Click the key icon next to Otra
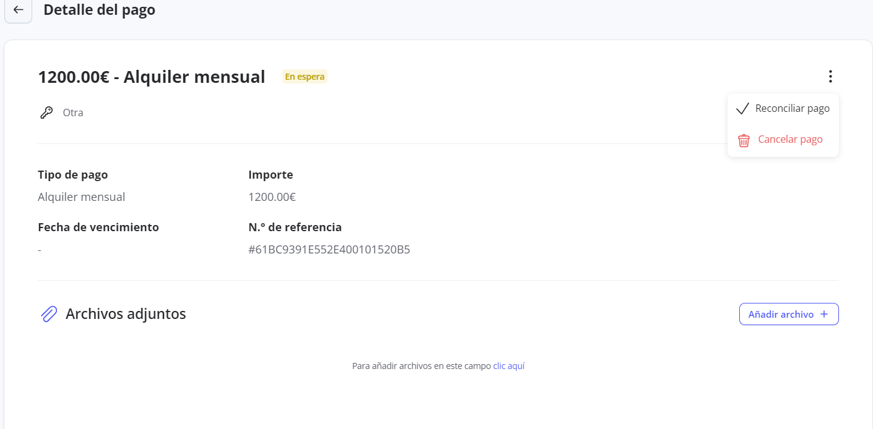Screen dimensions: 873x429 tap(46, 113)
